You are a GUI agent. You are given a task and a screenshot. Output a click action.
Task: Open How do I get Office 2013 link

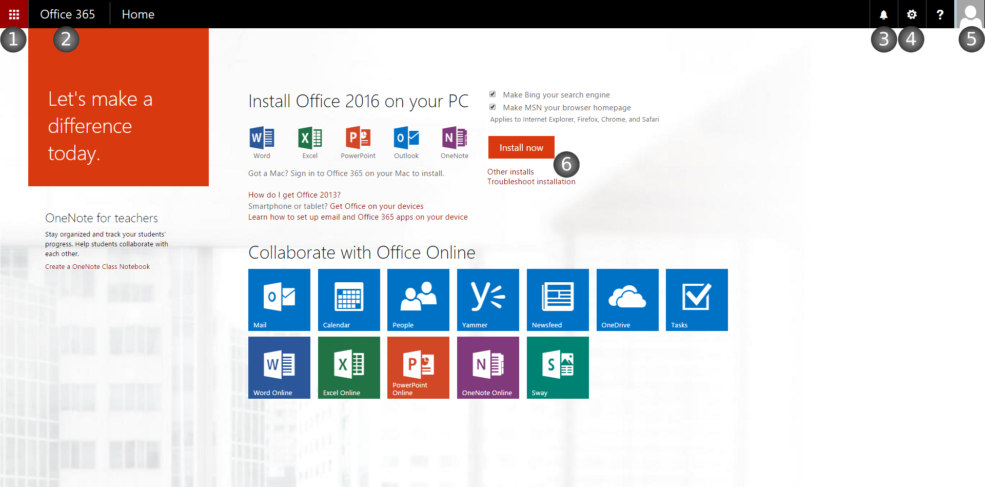294,195
